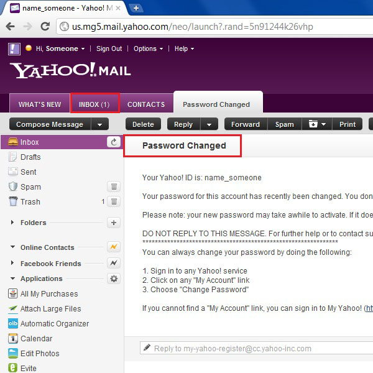373x373 pixels.
Task: Click the Reply button
Action: [183, 124]
